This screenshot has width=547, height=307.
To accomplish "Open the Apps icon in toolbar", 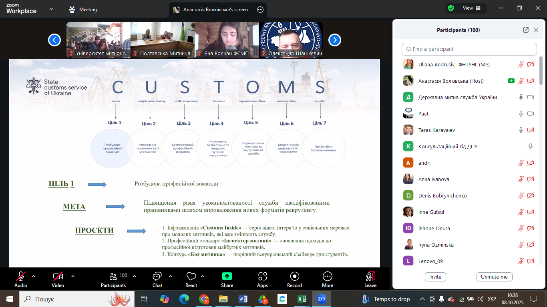I will 262,277.
